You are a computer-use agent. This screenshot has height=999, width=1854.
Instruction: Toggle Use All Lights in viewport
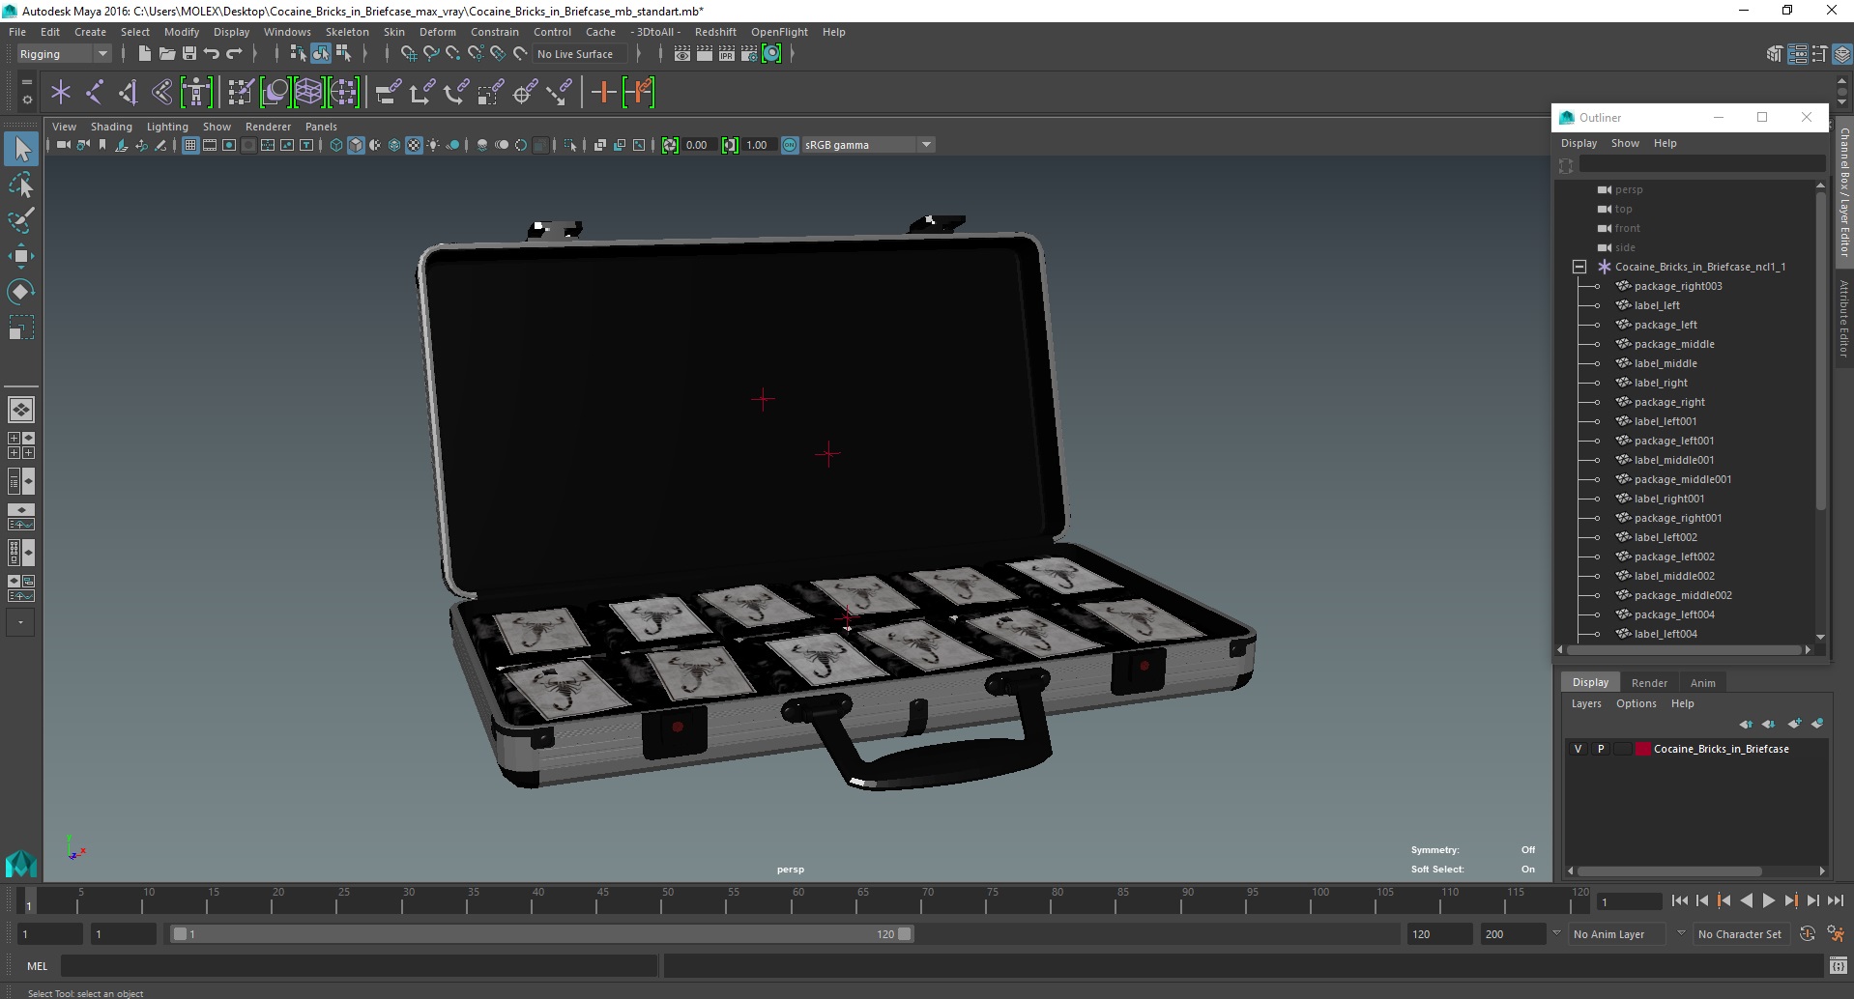click(433, 145)
